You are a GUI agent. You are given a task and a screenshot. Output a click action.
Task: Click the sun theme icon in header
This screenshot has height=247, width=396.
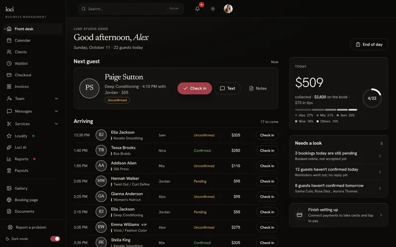pos(213,9)
